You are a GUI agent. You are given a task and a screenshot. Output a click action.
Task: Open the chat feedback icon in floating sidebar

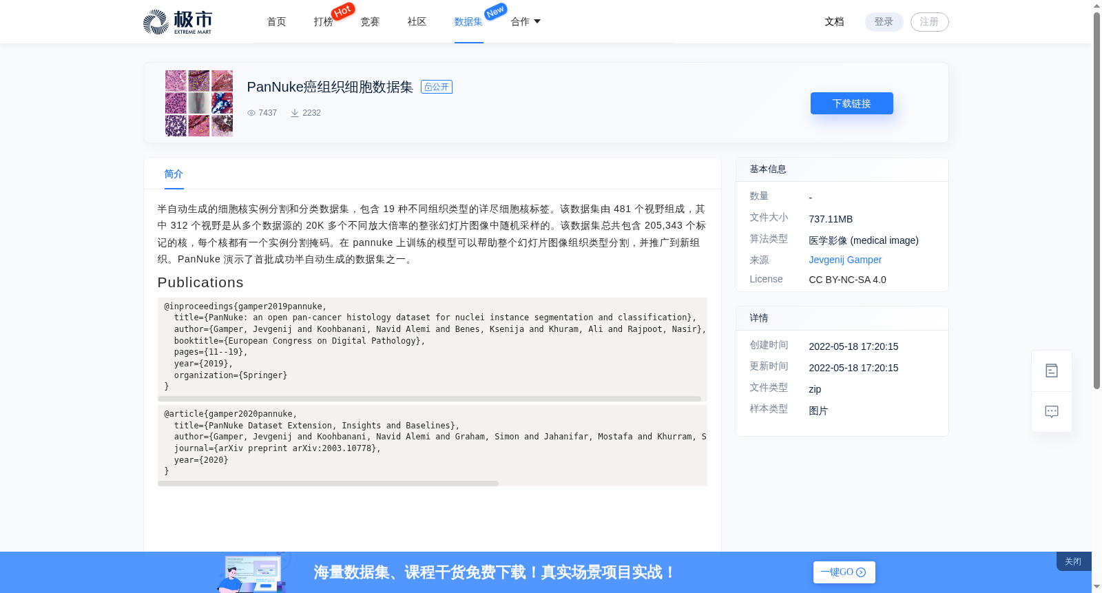(1052, 412)
